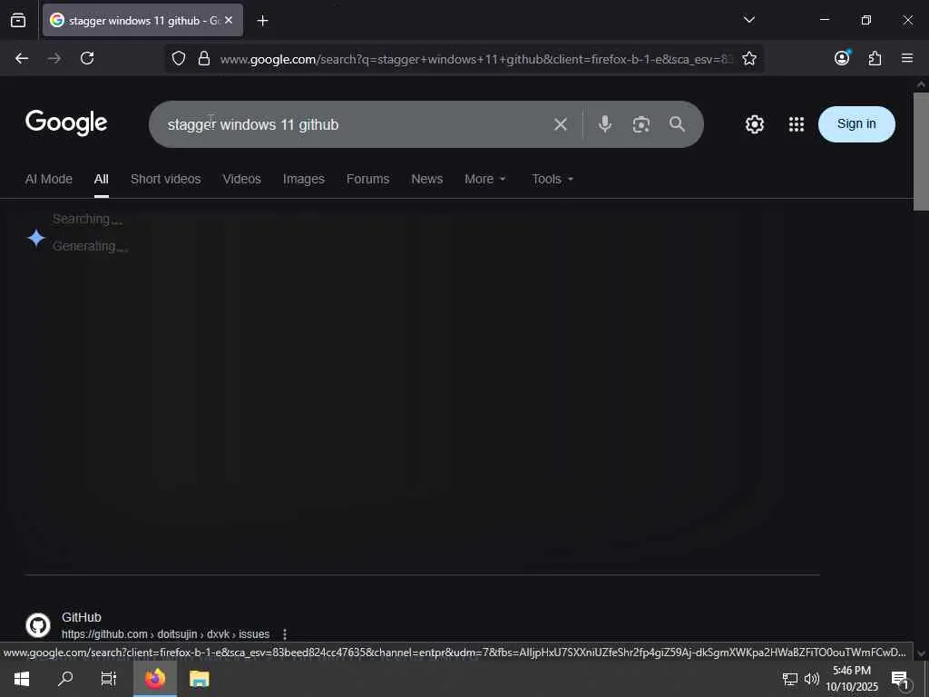Open Firefox account icon
The width and height of the screenshot is (929, 697).
(842, 57)
